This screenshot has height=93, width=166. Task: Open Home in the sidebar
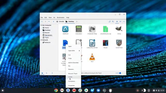[47, 28]
